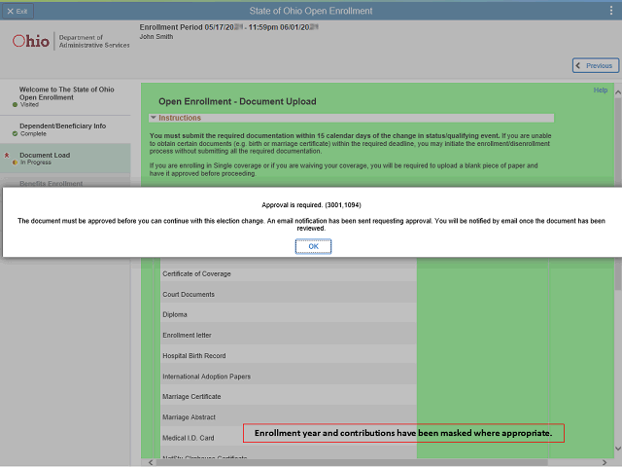Open the three-dot actions menu icon
Viewport: 622px width, 467px height.
click(608, 10)
